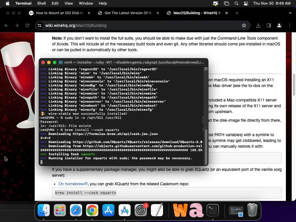
Task: Toggle Chrome side panel
Action: pyautogui.click(x=269, y=25)
